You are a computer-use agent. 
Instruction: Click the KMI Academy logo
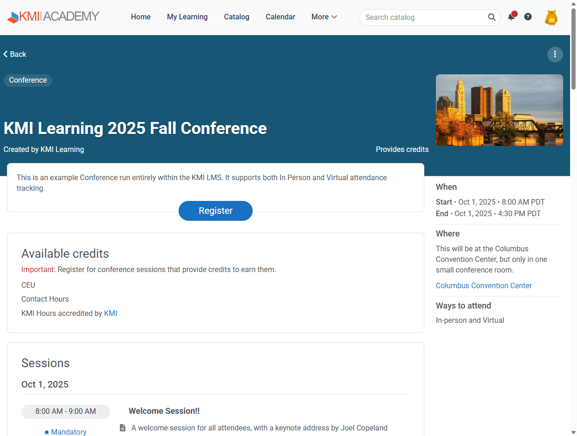(x=53, y=17)
